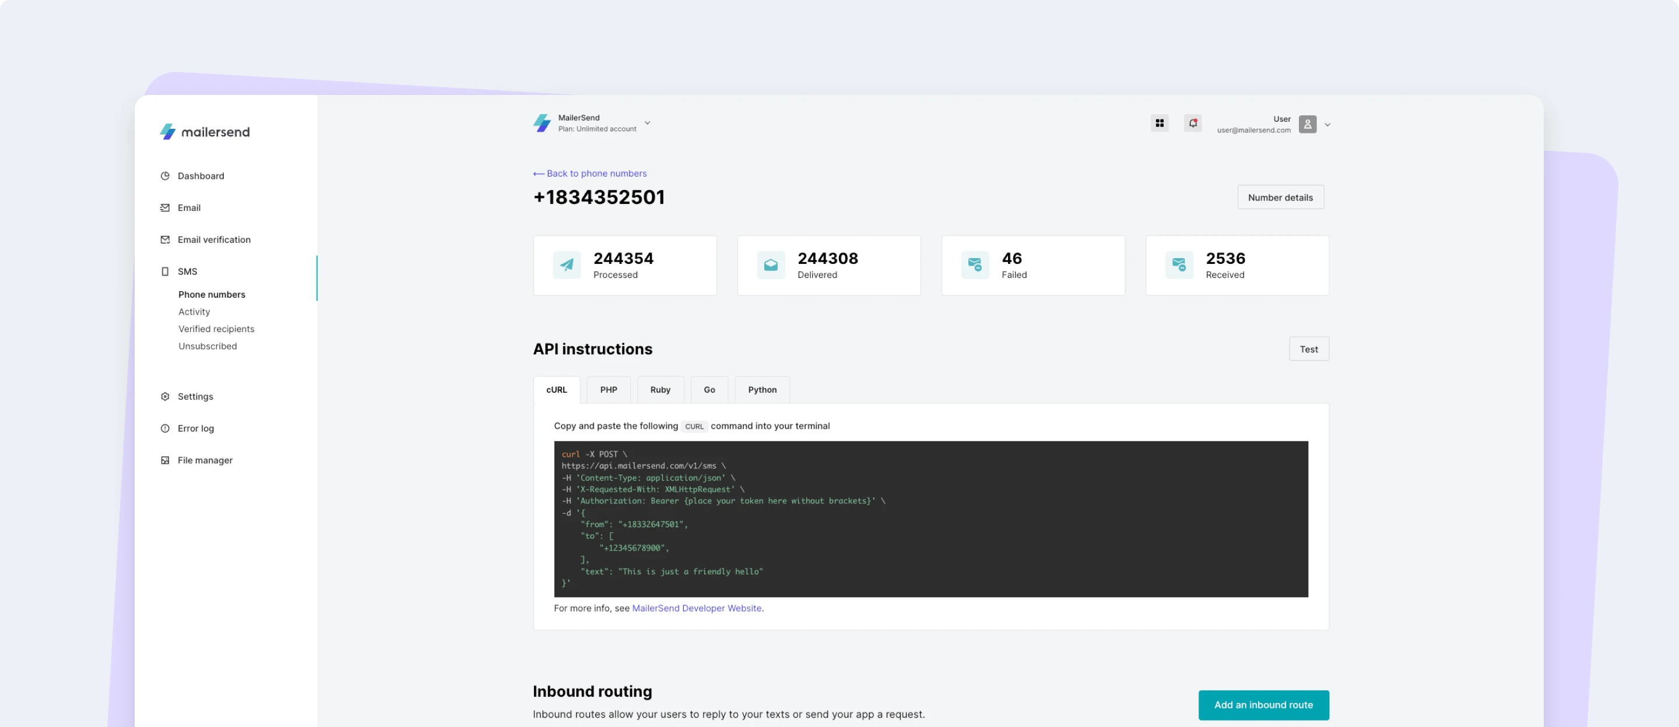This screenshot has width=1679, height=727.
Task: Click the "from": "+18332647501" code line
Action: (634, 524)
